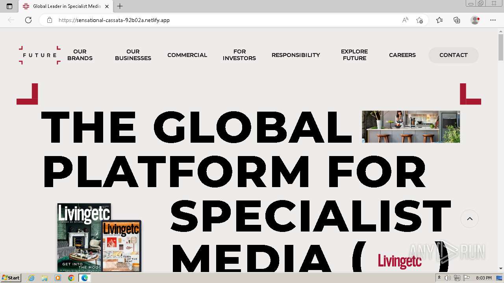The width and height of the screenshot is (504, 283).
Task: Open the Collections icon
Action: 457,20
